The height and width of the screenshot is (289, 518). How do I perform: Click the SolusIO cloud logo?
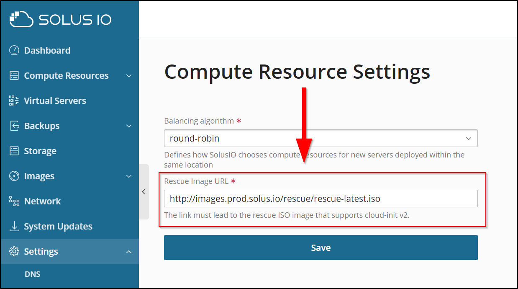[21, 19]
